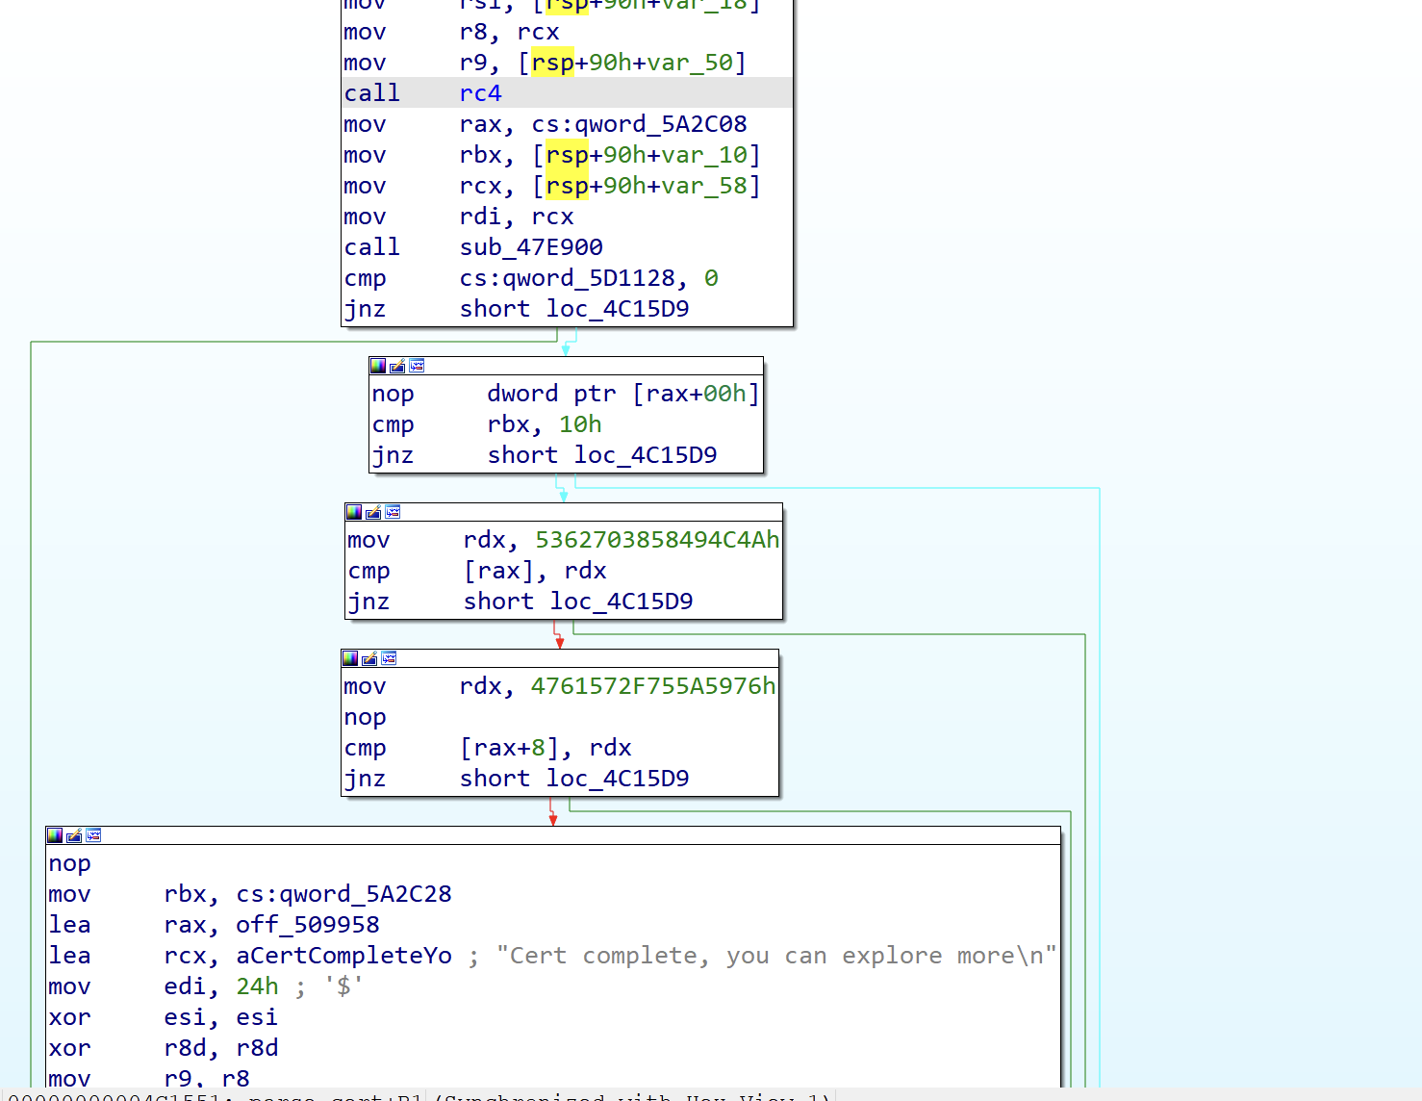
Task: Select cs:qword_5D1128 in the cmp instruction
Action: [x=568, y=278]
